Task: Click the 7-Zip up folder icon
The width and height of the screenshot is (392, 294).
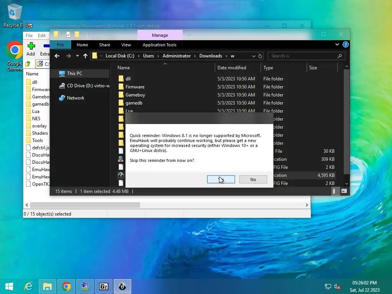Action: pos(28,64)
